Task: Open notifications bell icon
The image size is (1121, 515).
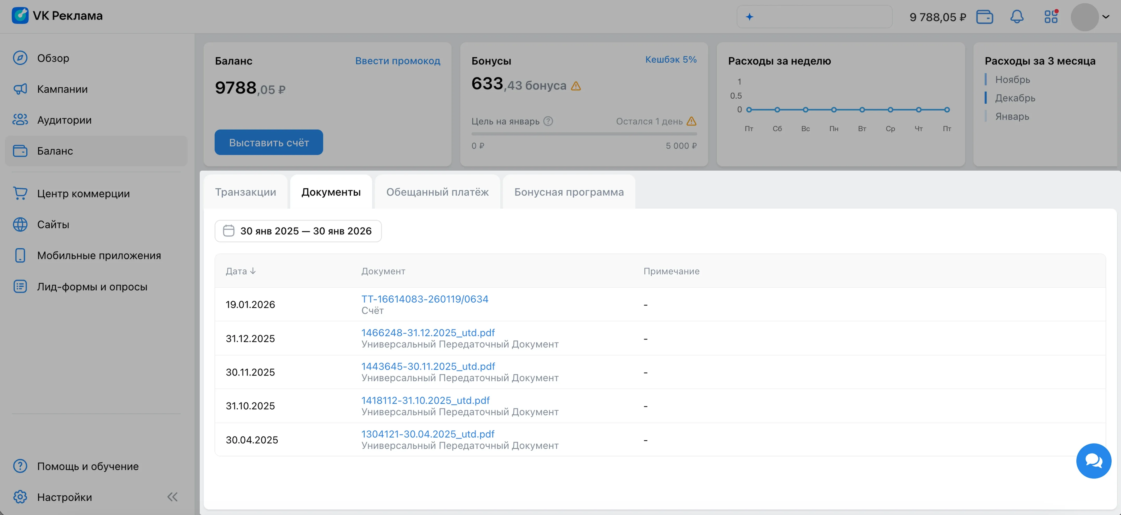Action: point(1017,17)
